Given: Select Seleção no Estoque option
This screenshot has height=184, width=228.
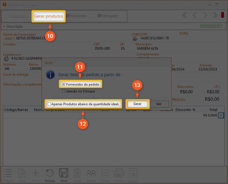Looking at the screenshot, I should (64, 92).
